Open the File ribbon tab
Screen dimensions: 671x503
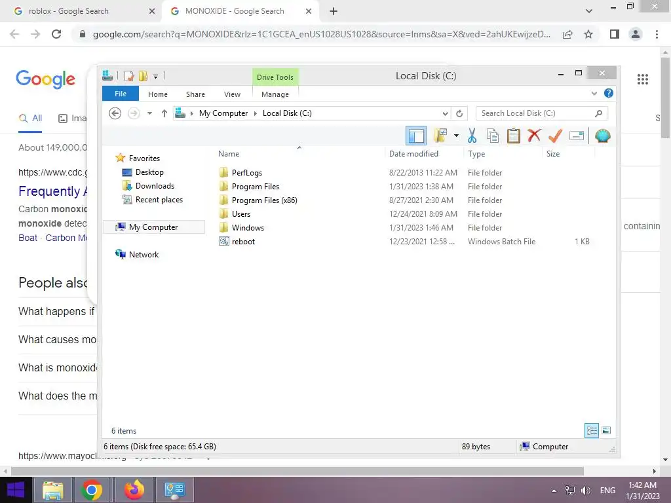(121, 94)
